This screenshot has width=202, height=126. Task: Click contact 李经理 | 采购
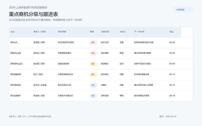(39, 42)
